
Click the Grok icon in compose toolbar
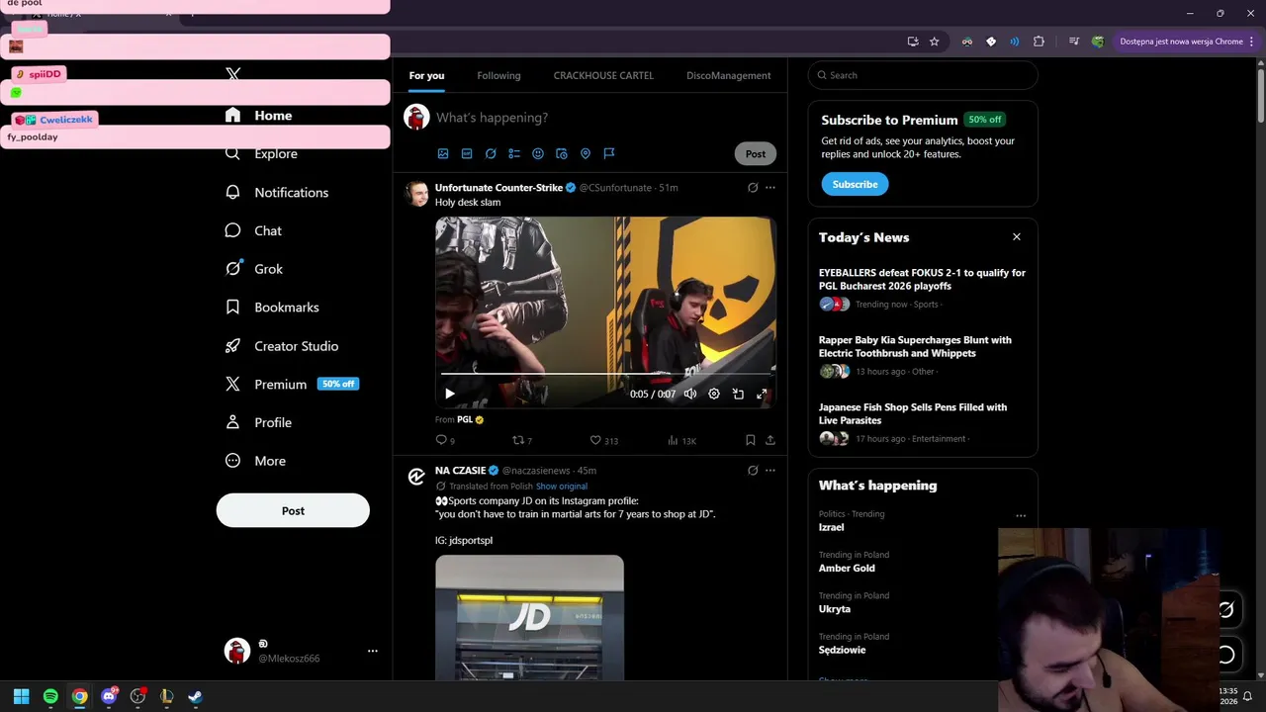click(x=491, y=154)
